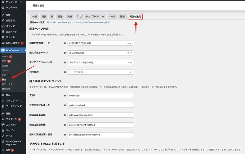Click the All-in-One WP Migration icon

tap(3, 142)
